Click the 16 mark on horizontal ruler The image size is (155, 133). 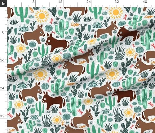pos(60,2)
